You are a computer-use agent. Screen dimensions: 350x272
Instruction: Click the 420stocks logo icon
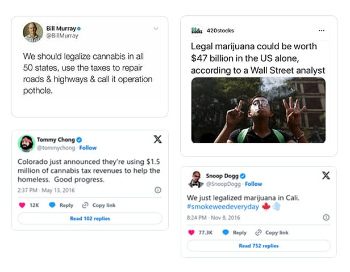(x=197, y=30)
